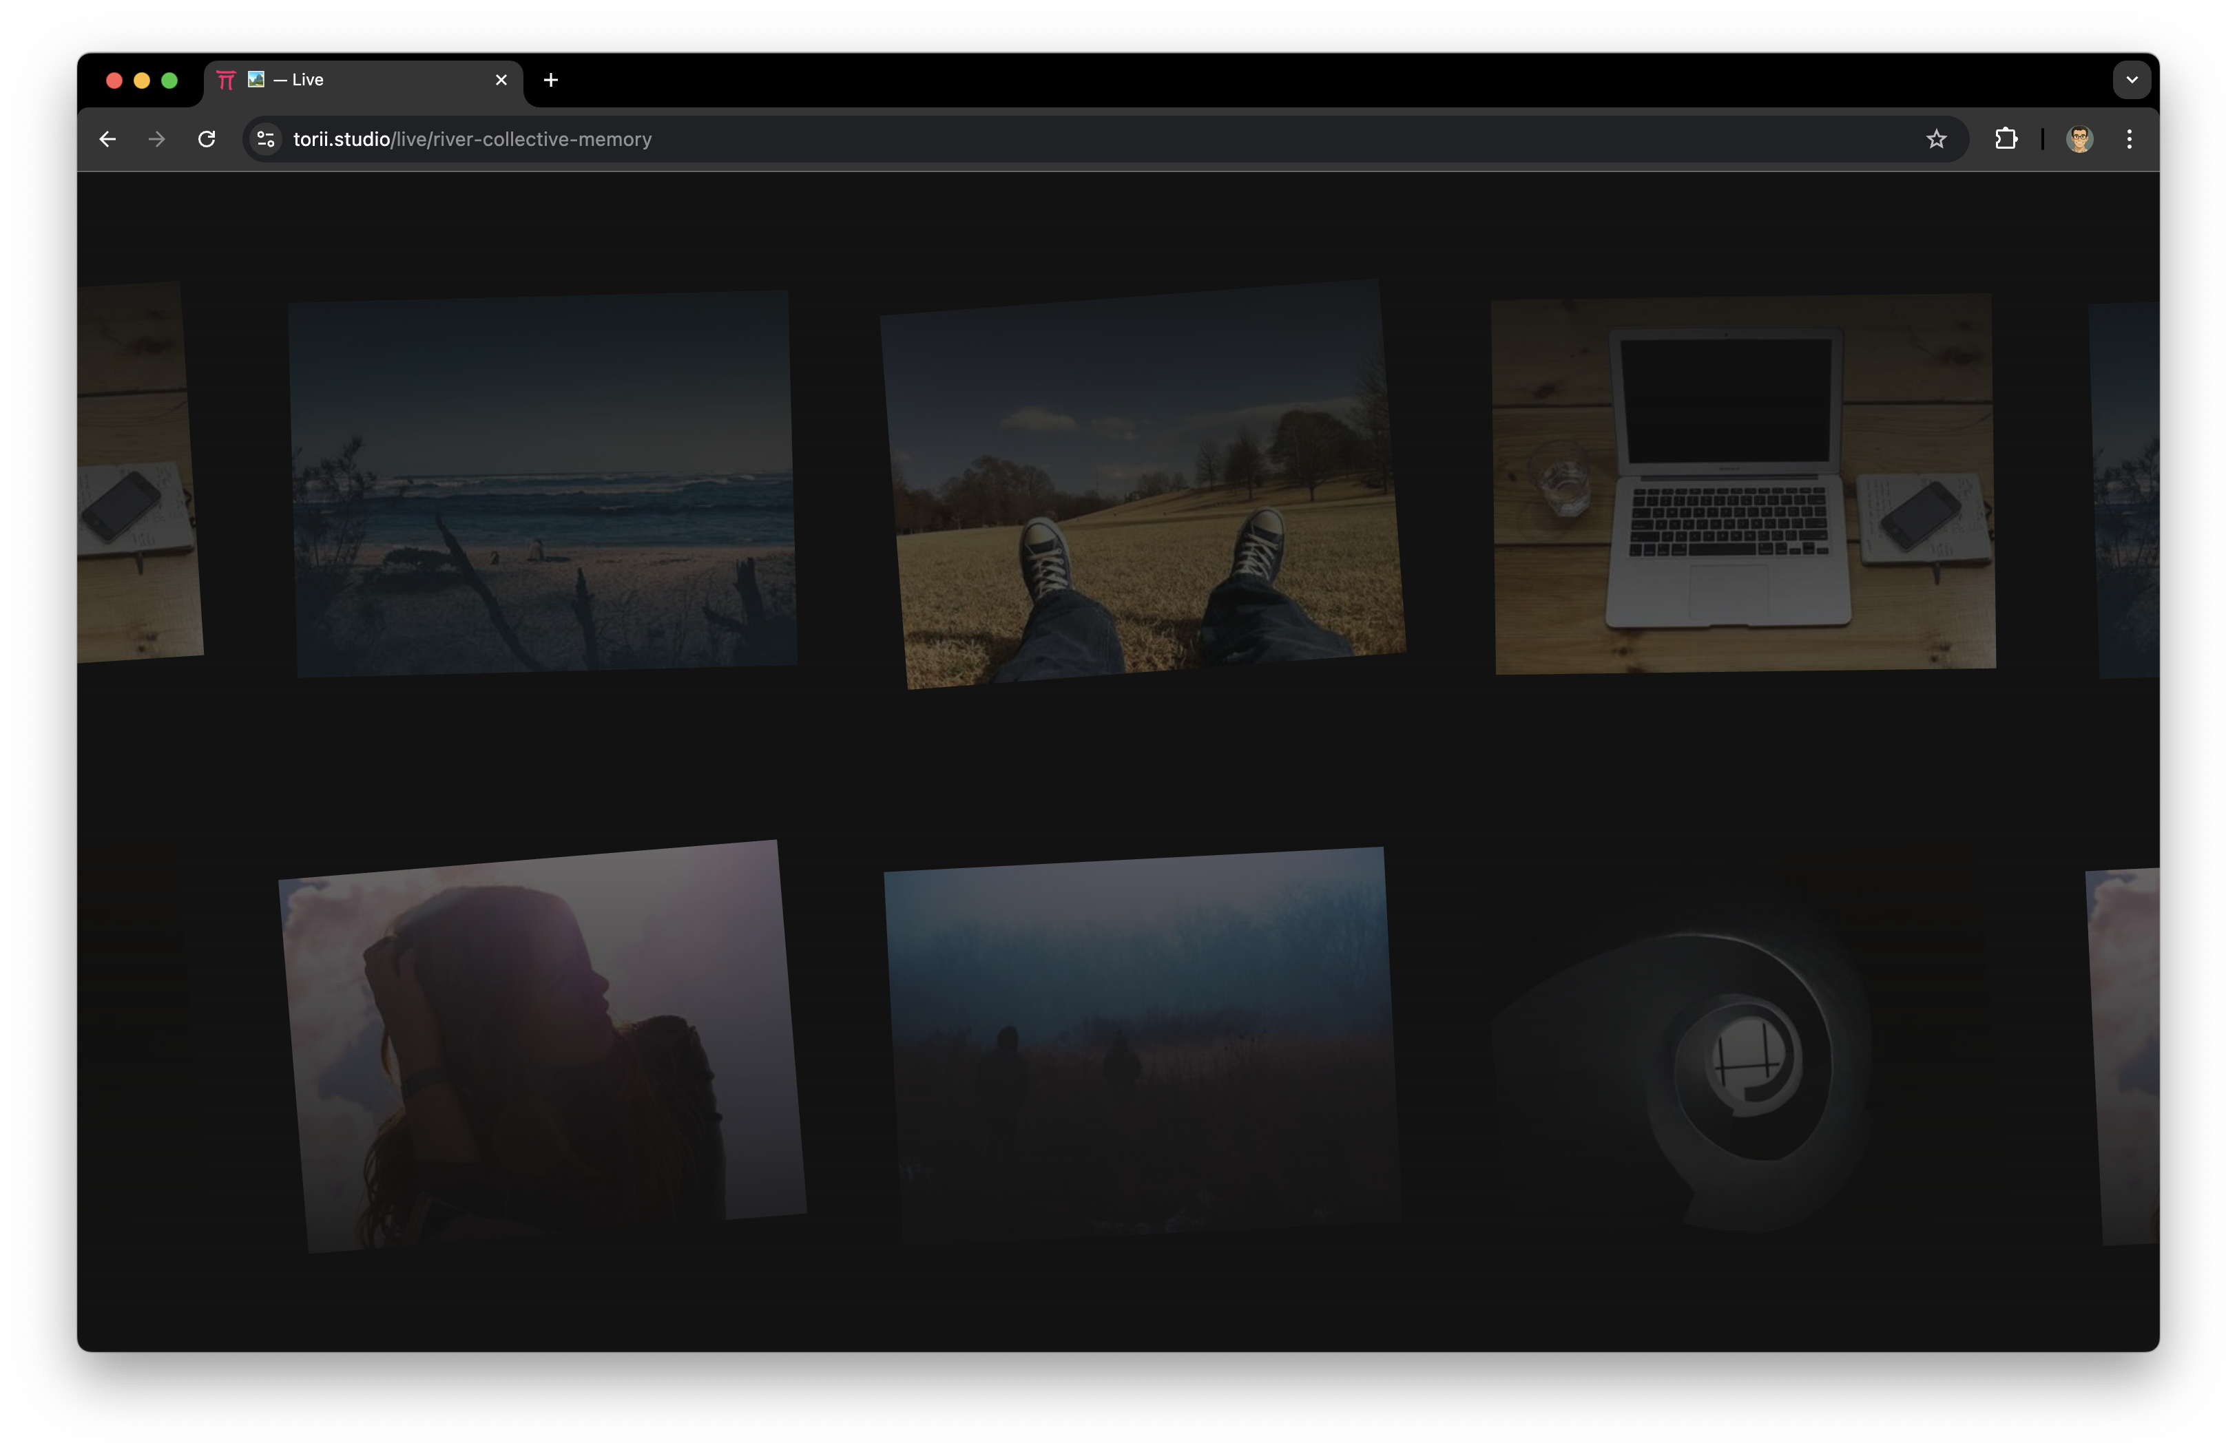This screenshot has width=2237, height=1454.
Task: Reload the current page
Action: 207,139
